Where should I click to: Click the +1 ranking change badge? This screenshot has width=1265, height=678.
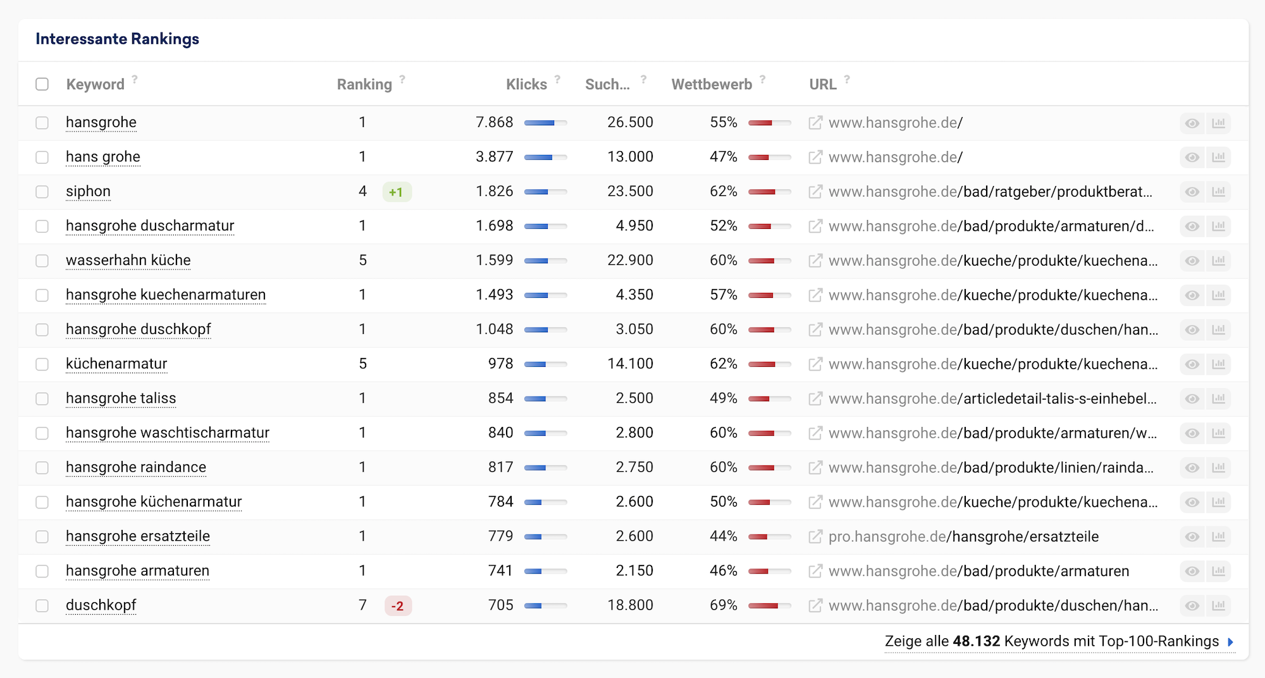(x=397, y=192)
